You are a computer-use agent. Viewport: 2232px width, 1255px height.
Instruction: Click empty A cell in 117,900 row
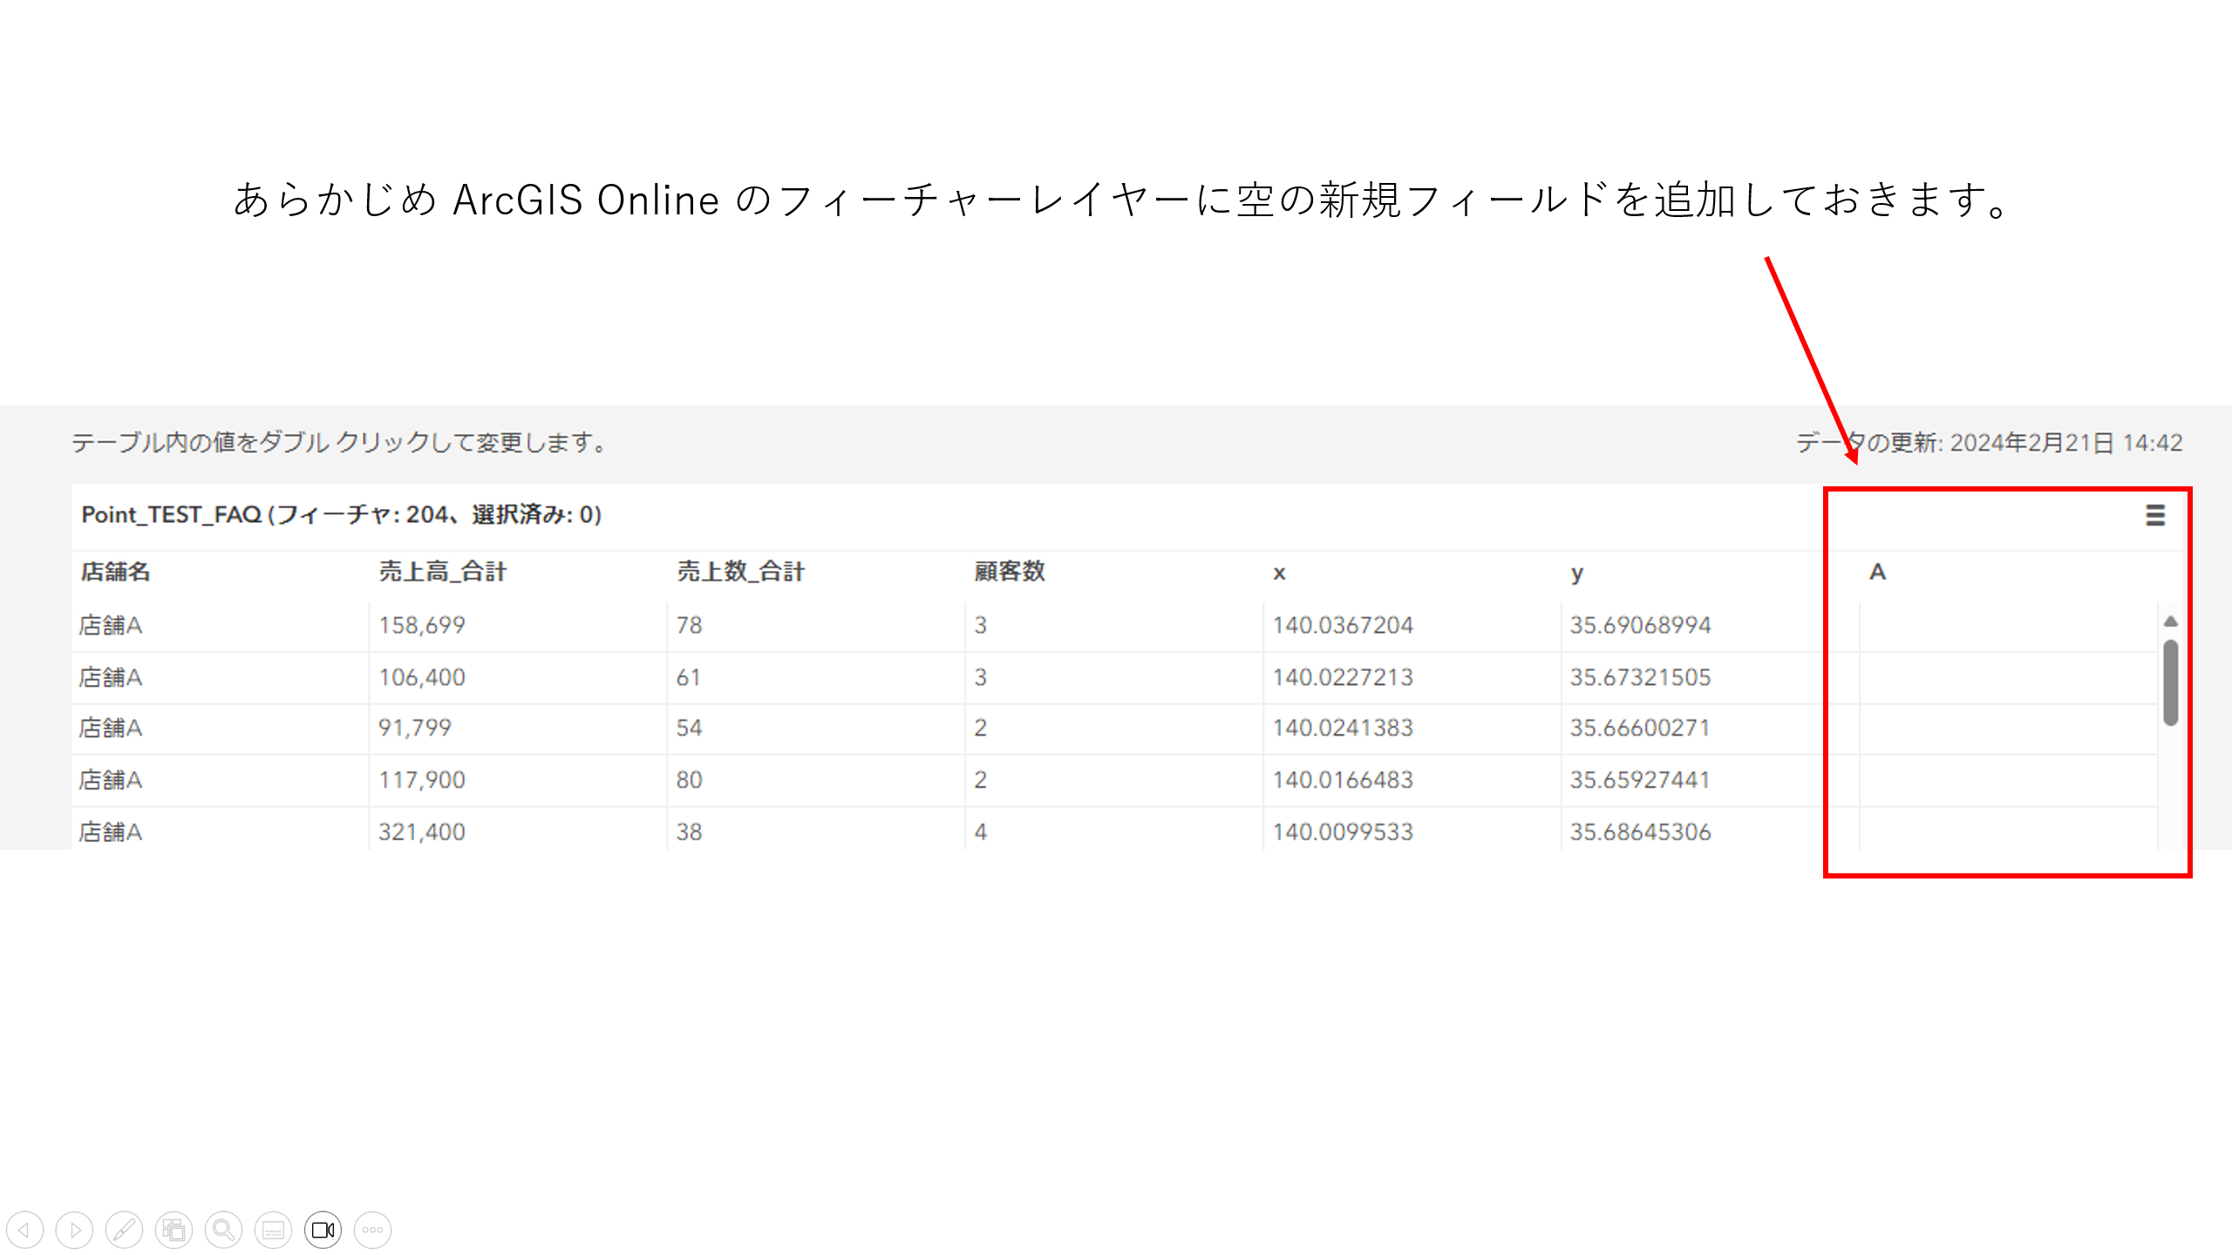2008,780
